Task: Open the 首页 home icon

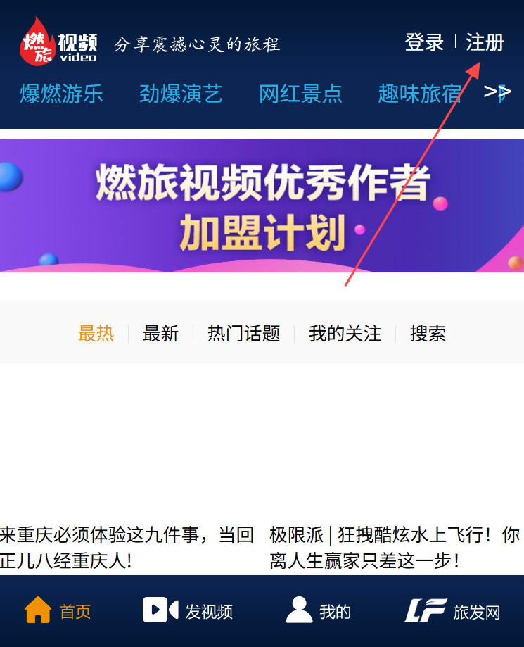Action: click(x=38, y=610)
